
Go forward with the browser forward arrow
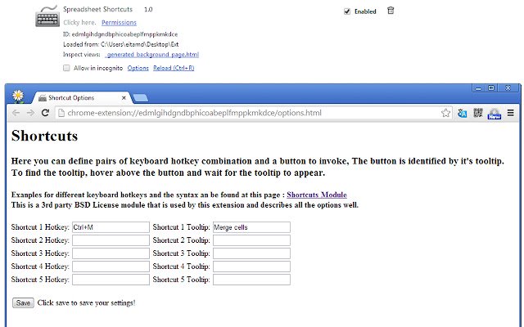(x=30, y=113)
